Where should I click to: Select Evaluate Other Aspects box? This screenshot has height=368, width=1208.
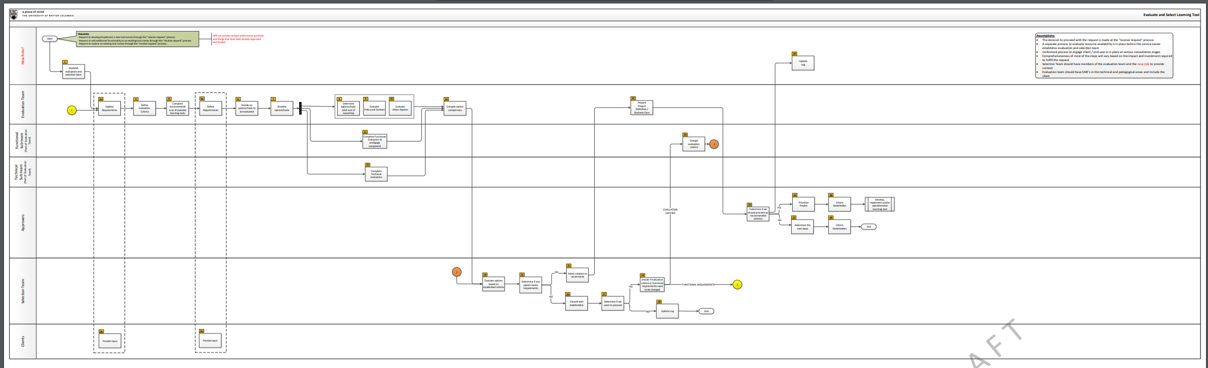(x=400, y=108)
